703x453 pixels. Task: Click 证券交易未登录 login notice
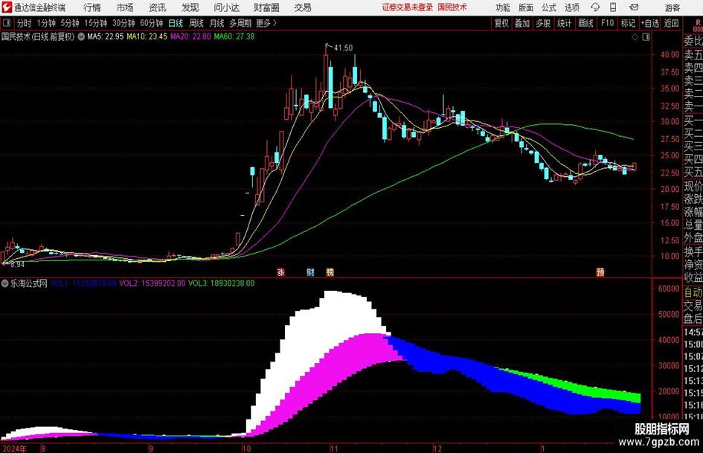[x=407, y=7]
